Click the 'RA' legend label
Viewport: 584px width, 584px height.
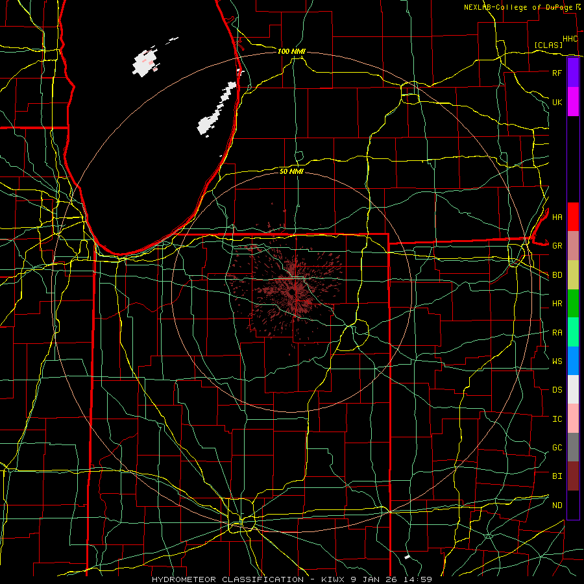coord(557,333)
